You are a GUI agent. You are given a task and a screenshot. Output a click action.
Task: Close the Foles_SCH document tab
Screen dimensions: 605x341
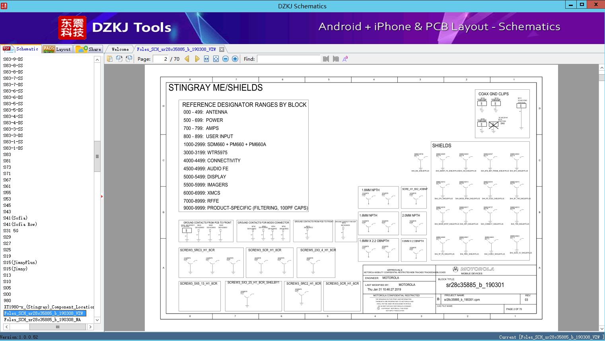point(222,49)
